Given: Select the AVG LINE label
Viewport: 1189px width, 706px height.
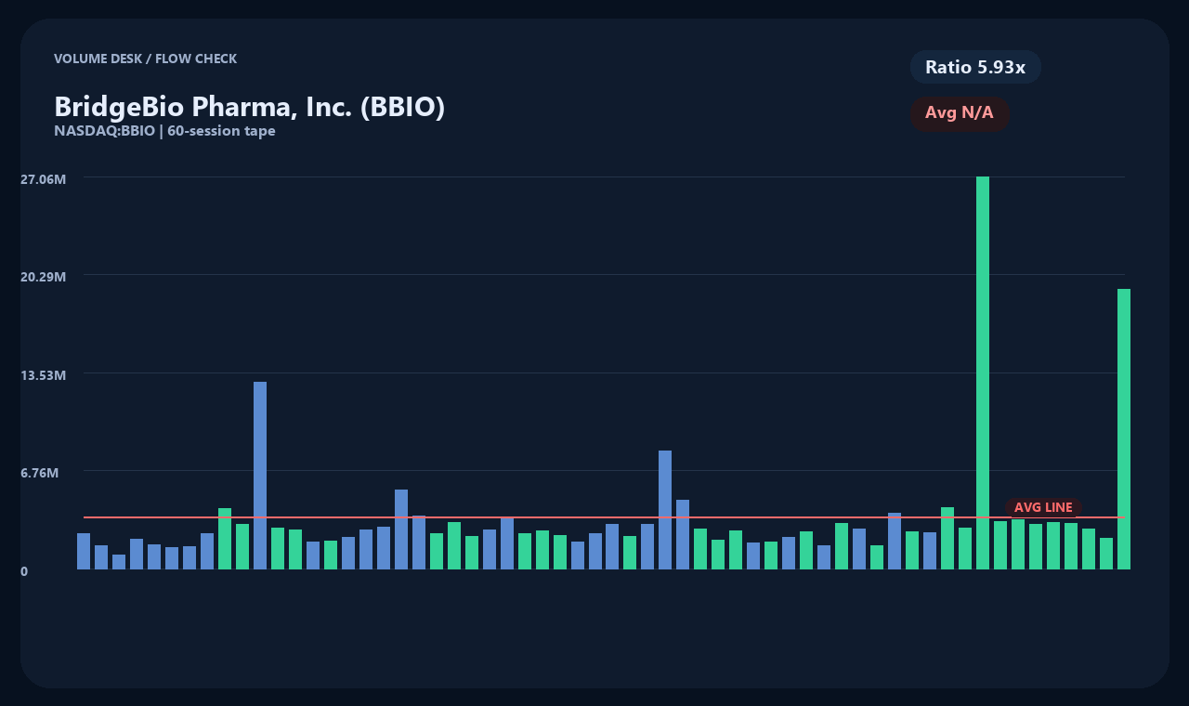Looking at the screenshot, I should point(1043,507).
